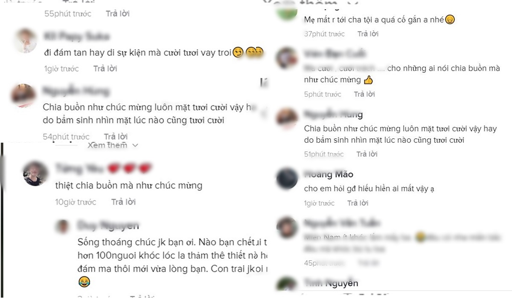
Task: Click chevron next to Xem thêm
Action: [135, 146]
